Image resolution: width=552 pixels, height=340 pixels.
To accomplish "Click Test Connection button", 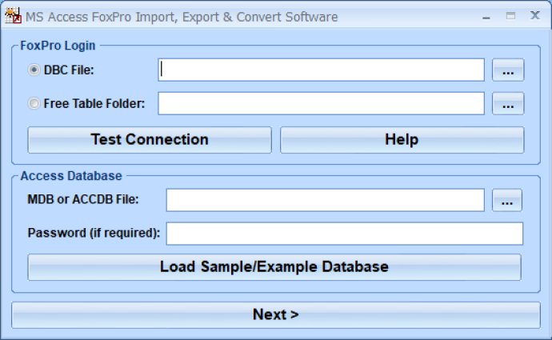I will click(x=150, y=140).
